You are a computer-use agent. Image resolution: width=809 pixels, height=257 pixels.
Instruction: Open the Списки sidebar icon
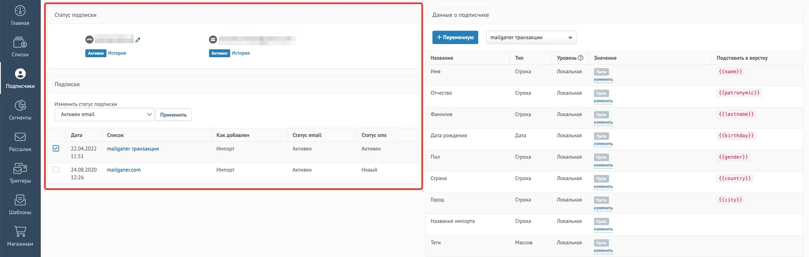20,42
